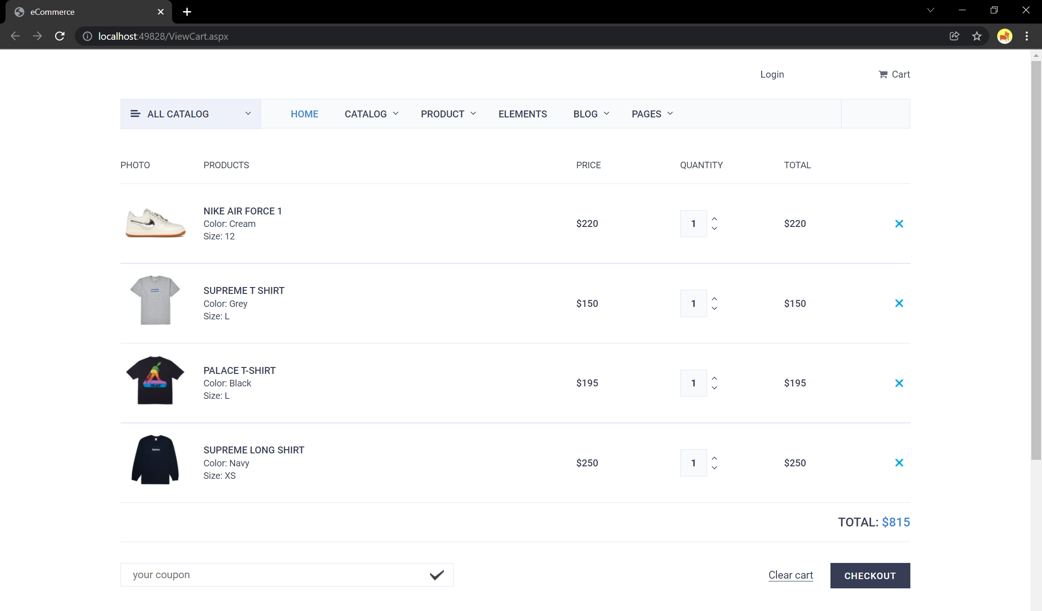
Task: Open the Palace T-Shirt product thumbnail
Action: click(155, 380)
